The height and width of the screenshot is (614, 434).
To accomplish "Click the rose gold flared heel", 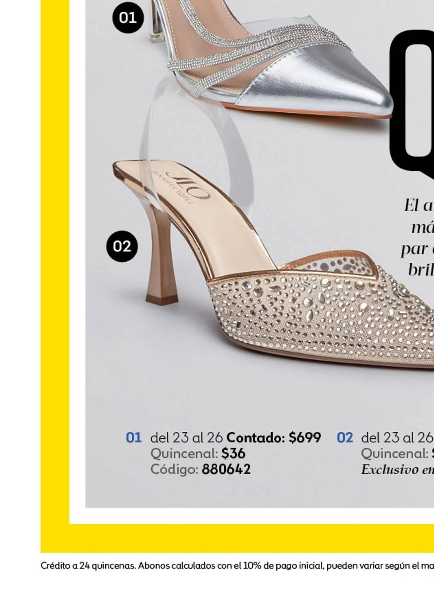I will [162, 255].
